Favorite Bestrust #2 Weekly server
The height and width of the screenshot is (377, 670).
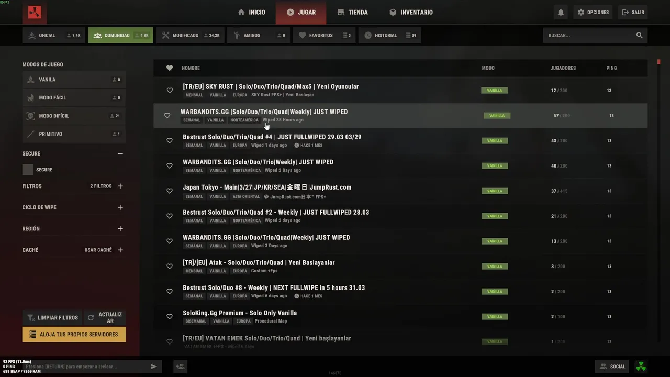[170, 216]
